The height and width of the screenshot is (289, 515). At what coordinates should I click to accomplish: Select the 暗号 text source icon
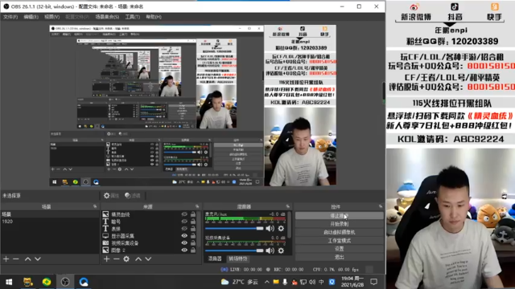pyautogui.click(x=105, y=222)
